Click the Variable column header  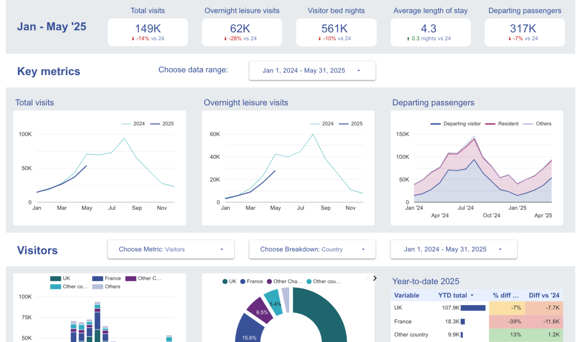tap(407, 296)
